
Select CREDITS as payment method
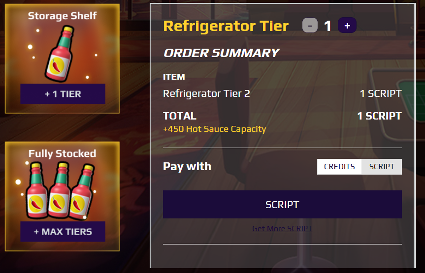tap(339, 167)
